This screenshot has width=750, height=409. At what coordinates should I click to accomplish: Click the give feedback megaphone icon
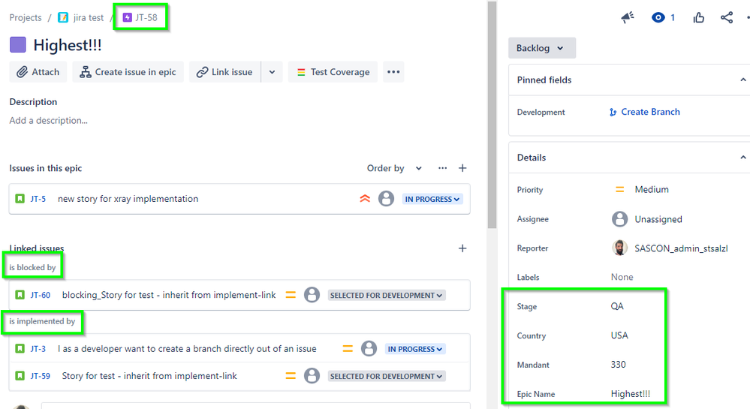coord(628,18)
